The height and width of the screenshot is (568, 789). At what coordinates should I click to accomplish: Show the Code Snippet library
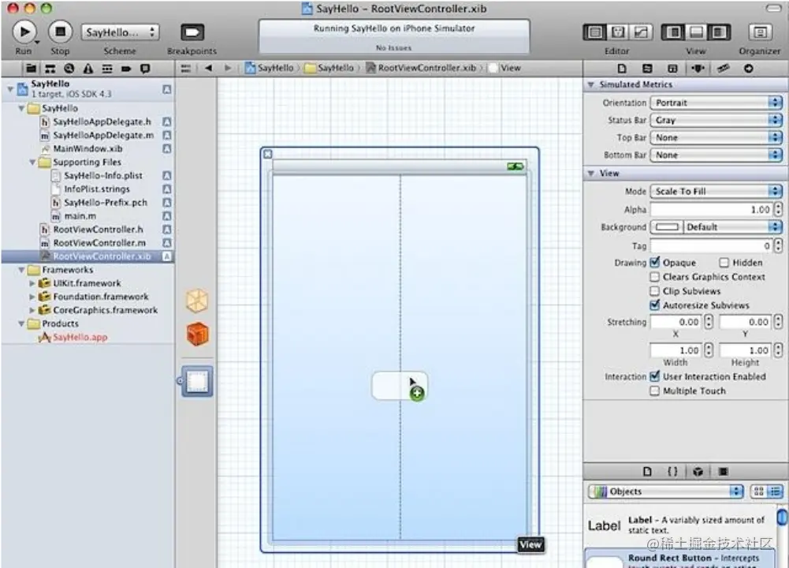click(672, 471)
